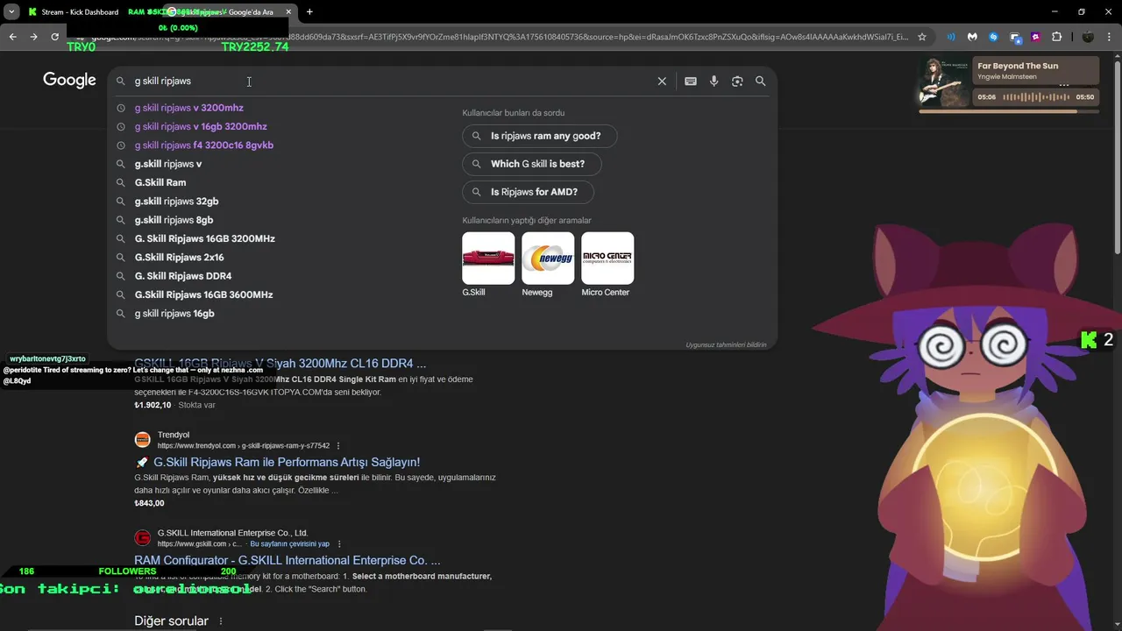
Task: Open GSKILL 16GB Ripjaws V Siyah result
Action: click(280, 363)
